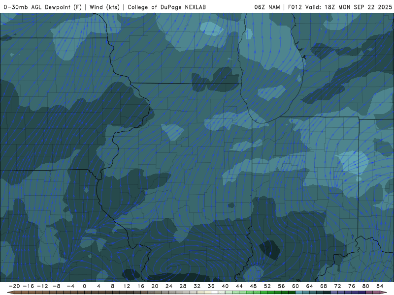The height and width of the screenshot is (295, 394).
Task: Select the 8 legend value right of 4
Action: click(x=113, y=286)
